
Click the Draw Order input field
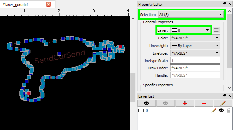pos(195,68)
